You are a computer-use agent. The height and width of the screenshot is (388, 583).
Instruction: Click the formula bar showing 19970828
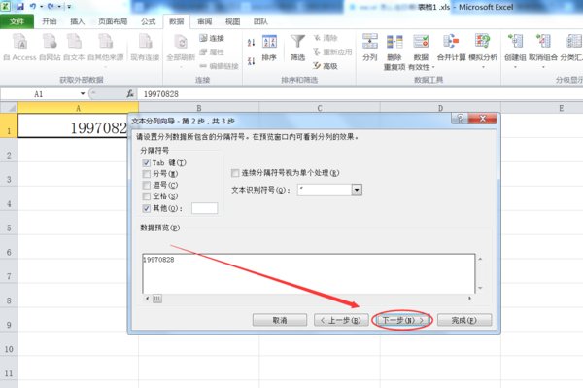pyautogui.click(x=359, y=94)
